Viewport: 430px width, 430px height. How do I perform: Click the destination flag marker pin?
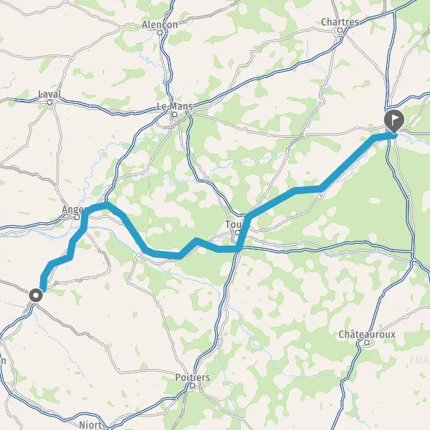click(x=394, y=122)
